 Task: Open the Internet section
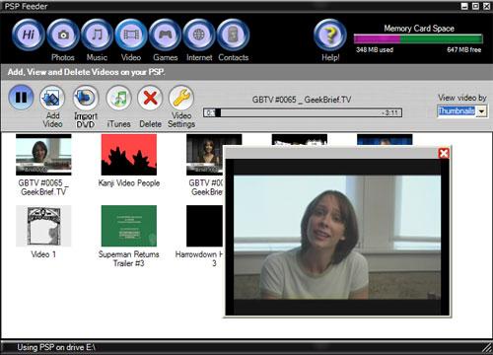199,35
